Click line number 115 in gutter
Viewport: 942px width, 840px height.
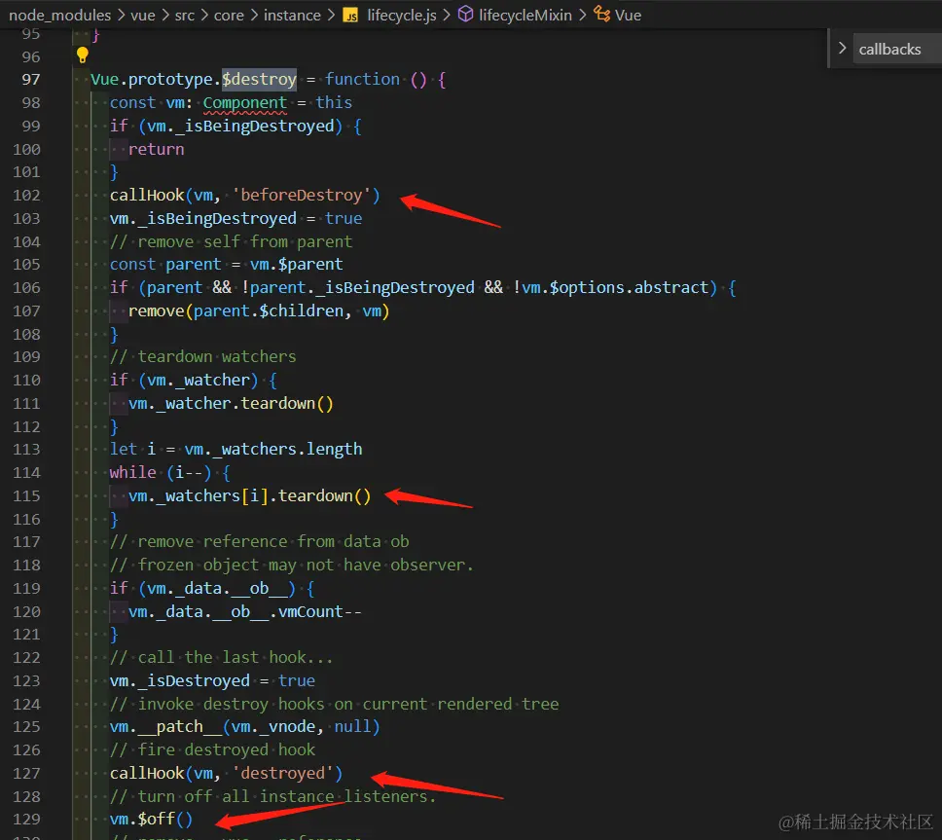(26, 495)
